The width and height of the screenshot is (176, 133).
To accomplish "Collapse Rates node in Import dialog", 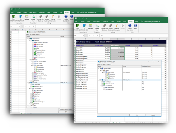I will pyautogui.click(x=29, y=60).
